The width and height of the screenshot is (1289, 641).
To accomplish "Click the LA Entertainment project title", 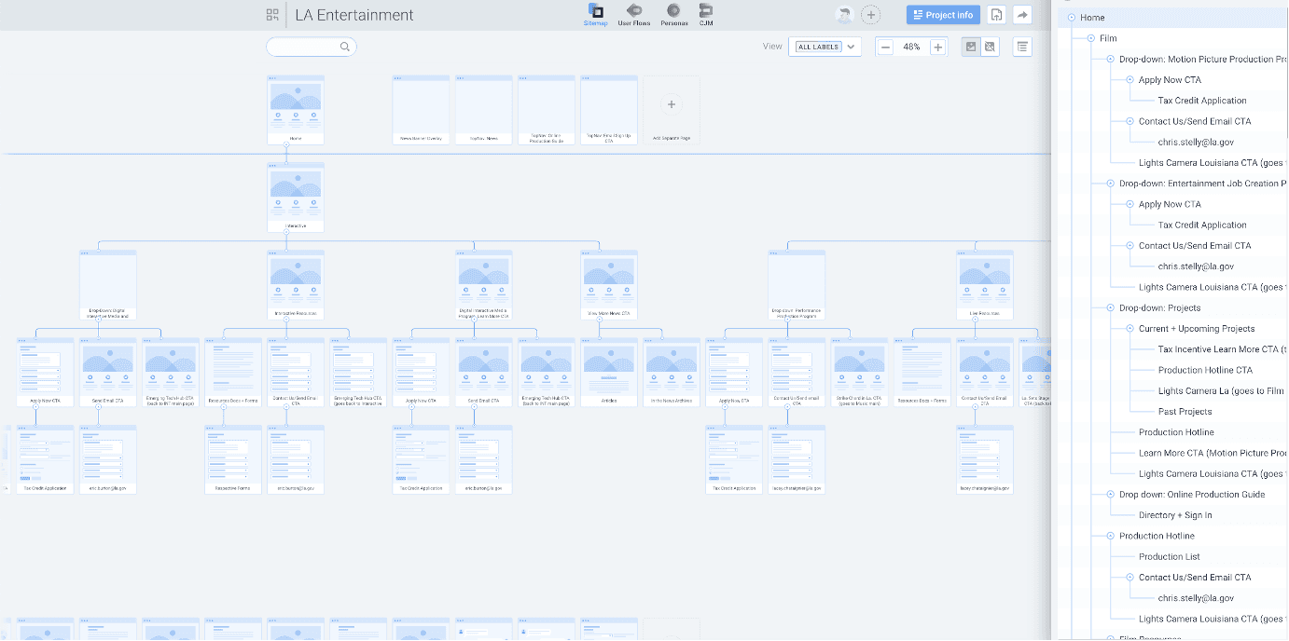I will click(x=354, y=15).
